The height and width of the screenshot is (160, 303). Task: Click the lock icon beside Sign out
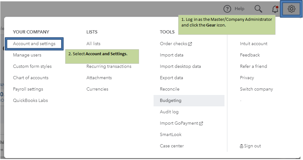coord(242,146)
